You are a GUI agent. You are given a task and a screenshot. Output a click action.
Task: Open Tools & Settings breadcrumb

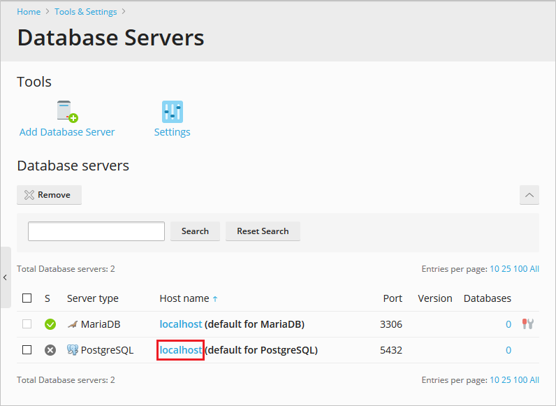[86, 12]
